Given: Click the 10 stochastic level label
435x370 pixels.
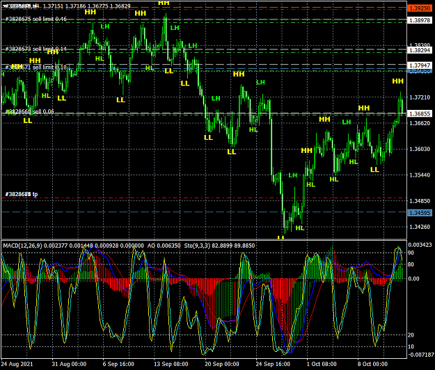Looking at the screenshot, I should click(411, 346).
